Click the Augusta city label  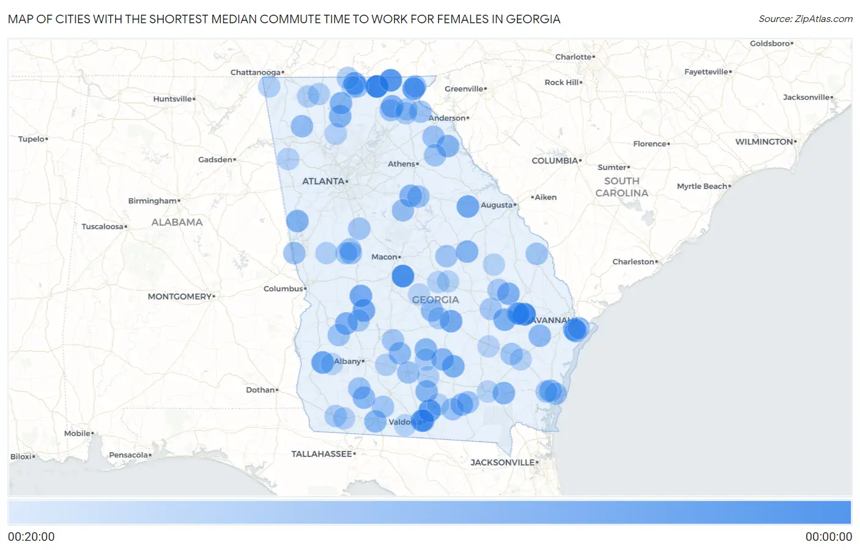tap(497, 205)
